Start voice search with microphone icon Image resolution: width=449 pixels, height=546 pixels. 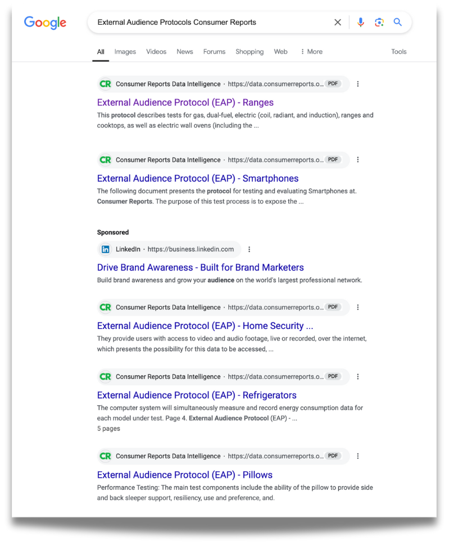coord(361,22)
